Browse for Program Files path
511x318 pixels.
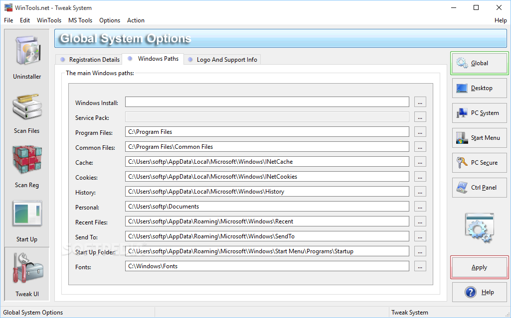tap(420, 132)
